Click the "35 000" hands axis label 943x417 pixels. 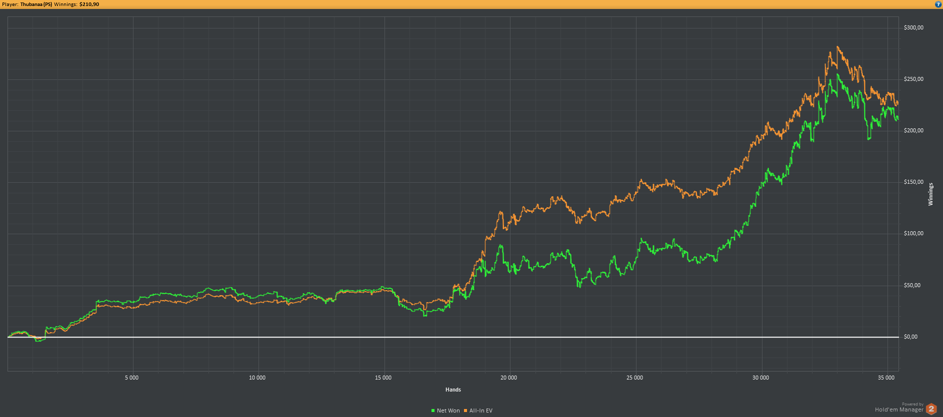tap(886, 378)
